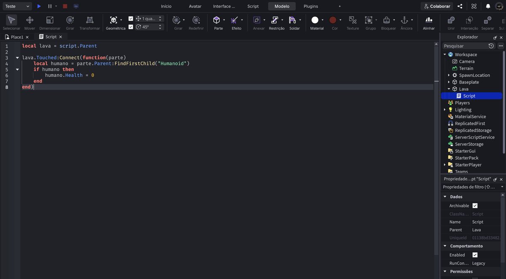Image resolution: width=506 pixels, height=279 pixels.
Task: Open the Efeito tool
Action: 234,20
